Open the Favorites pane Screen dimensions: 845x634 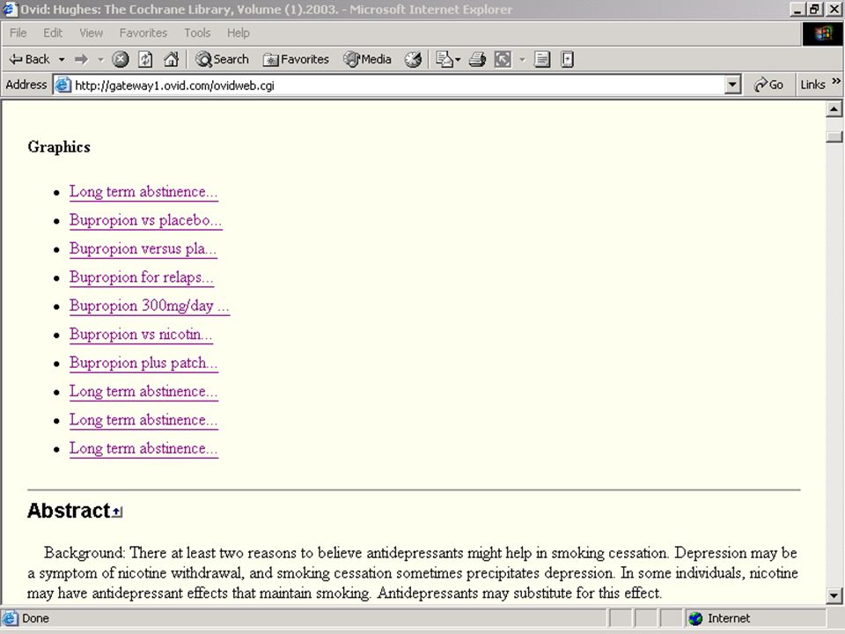pyautogui.click(x=296, y=59)
